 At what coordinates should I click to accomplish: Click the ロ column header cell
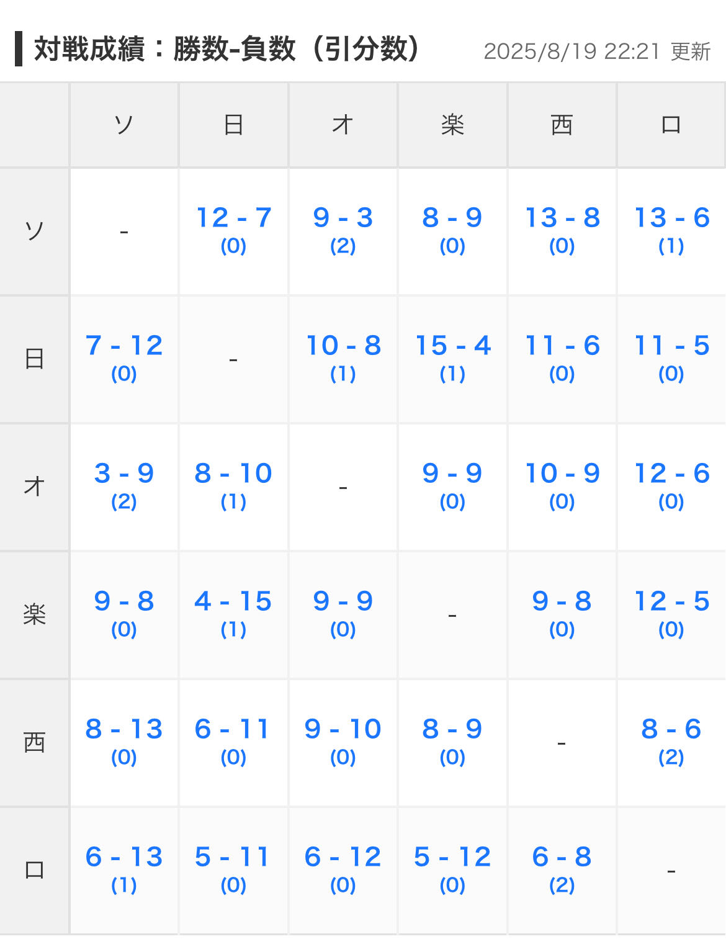pos(671,125)
